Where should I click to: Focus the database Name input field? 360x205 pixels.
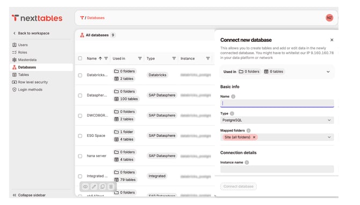click(x=277, y=103)
